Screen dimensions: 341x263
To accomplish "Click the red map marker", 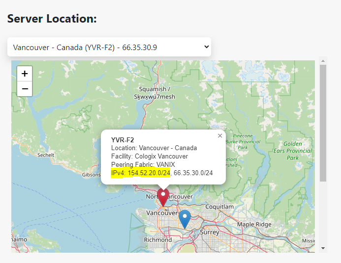I will click(x=163, y=197).
